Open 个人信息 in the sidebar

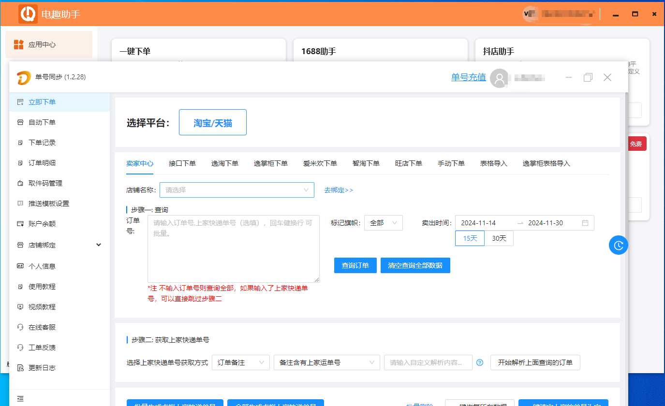(x=59, y=266)
